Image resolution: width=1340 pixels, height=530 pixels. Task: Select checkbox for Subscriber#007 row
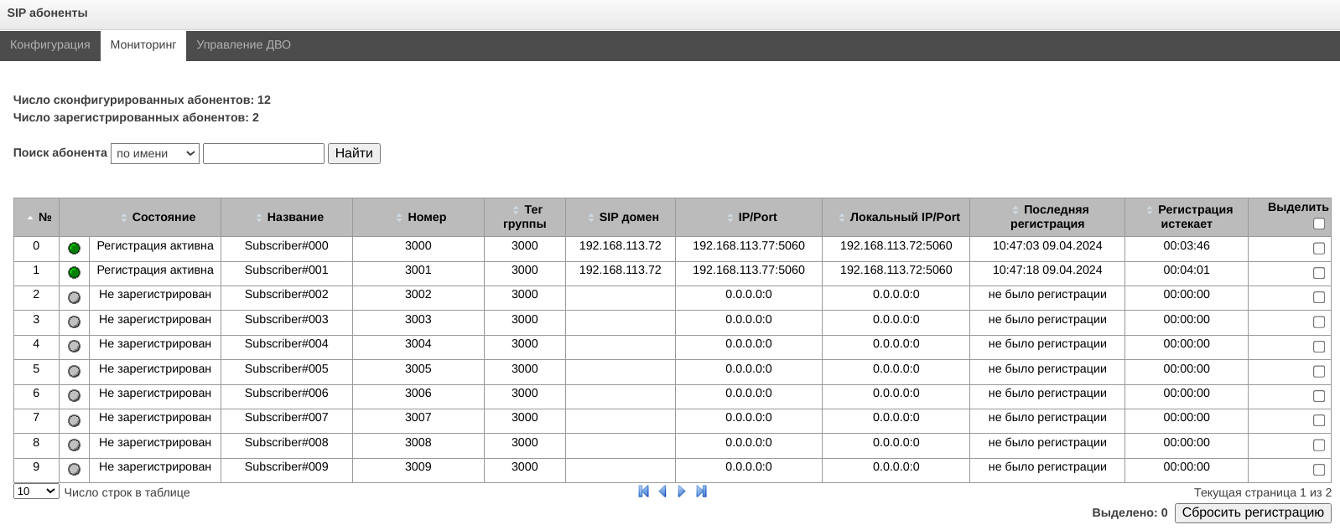(x=1319, y=420)
